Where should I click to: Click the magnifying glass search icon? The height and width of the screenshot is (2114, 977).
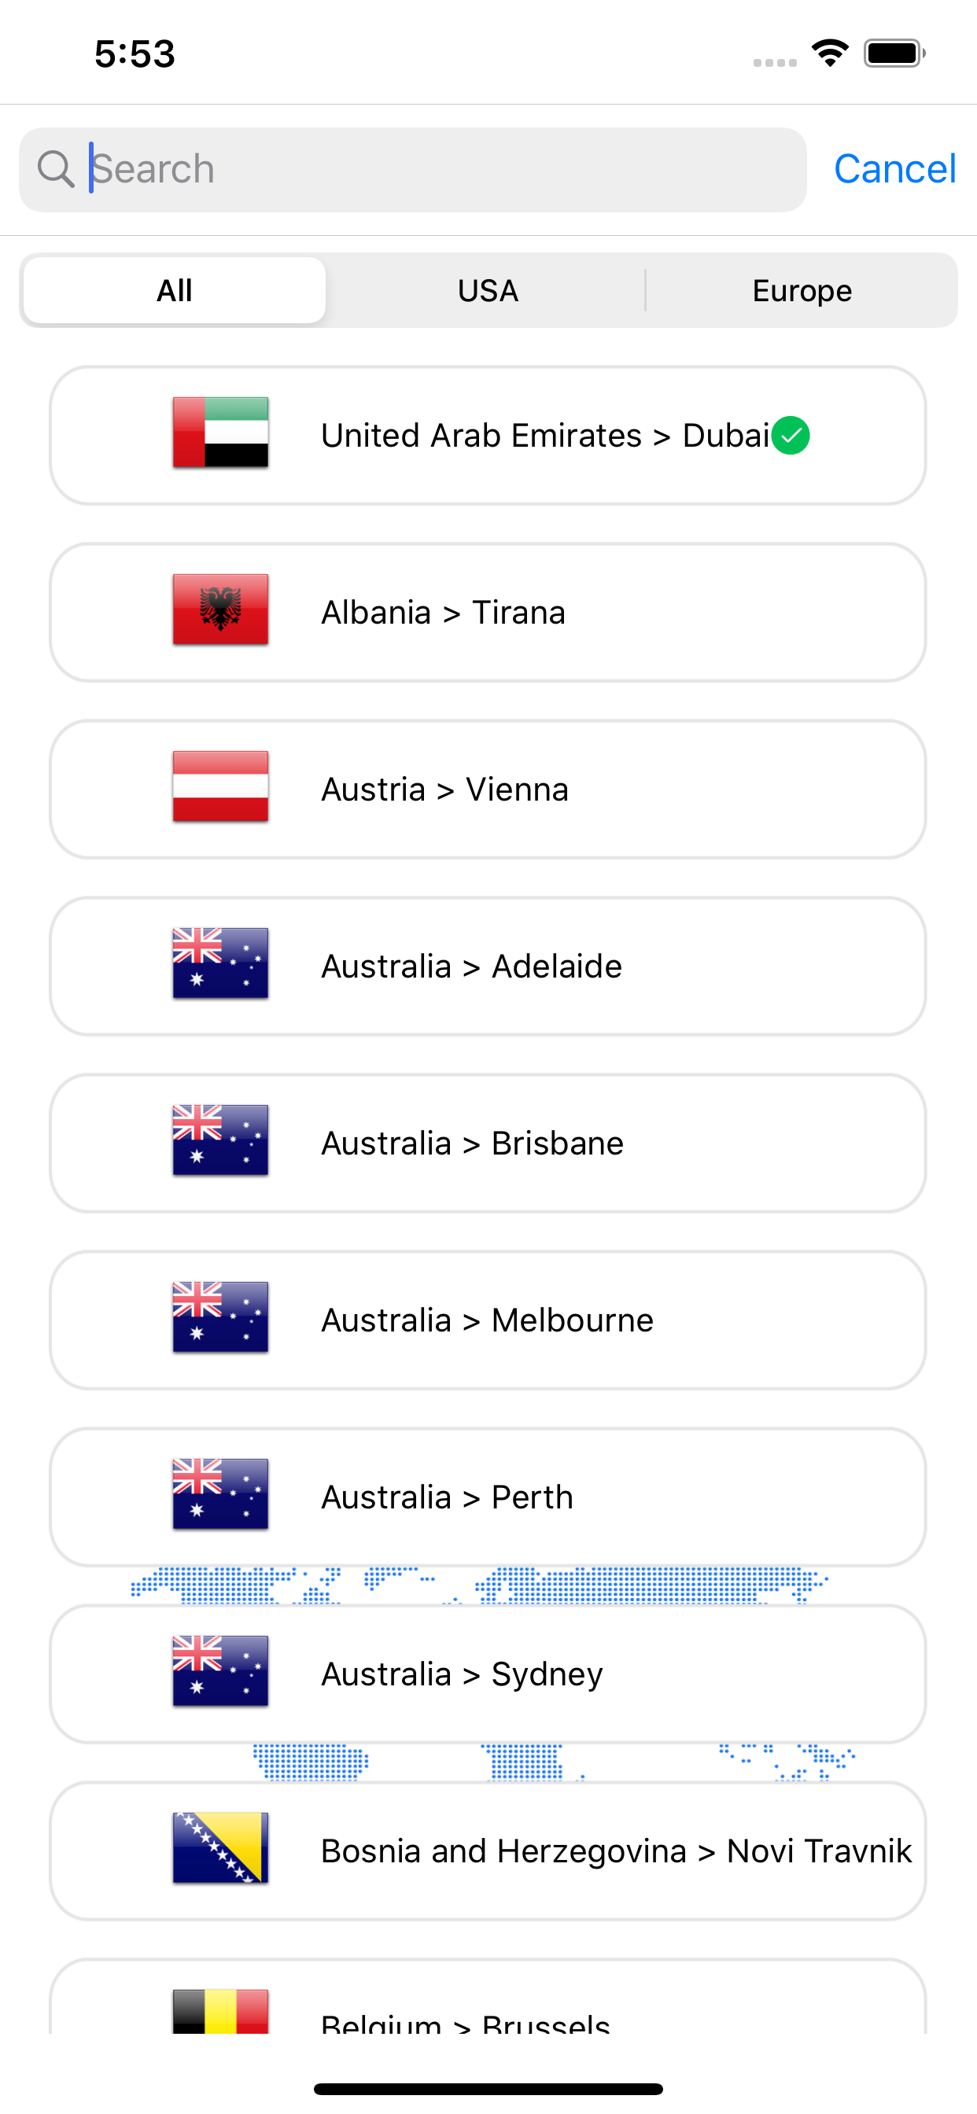click(55, 168)
